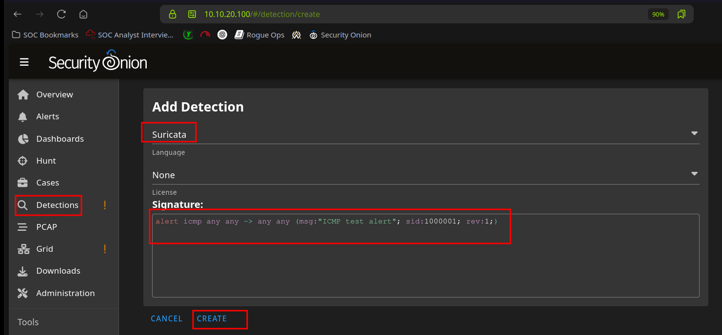Click the Downloads sidebar icon
722x335 pixels.
[x=23, y=271]
